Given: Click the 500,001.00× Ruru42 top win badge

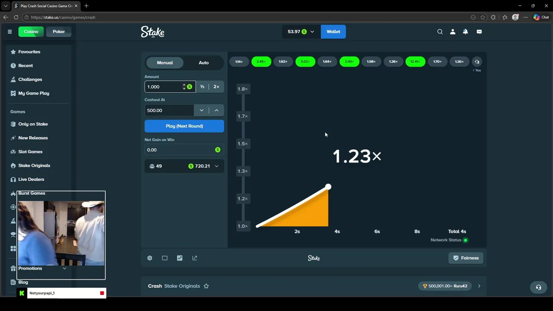Looking at the screenshot, I should coord(445,286).
